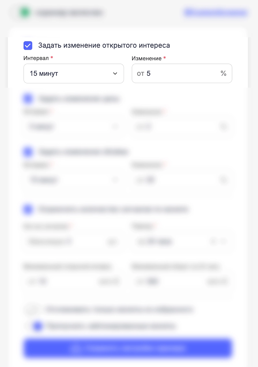
Task: Click the "Интервал" label above the 15 минут dropdown
Action: 36,58
